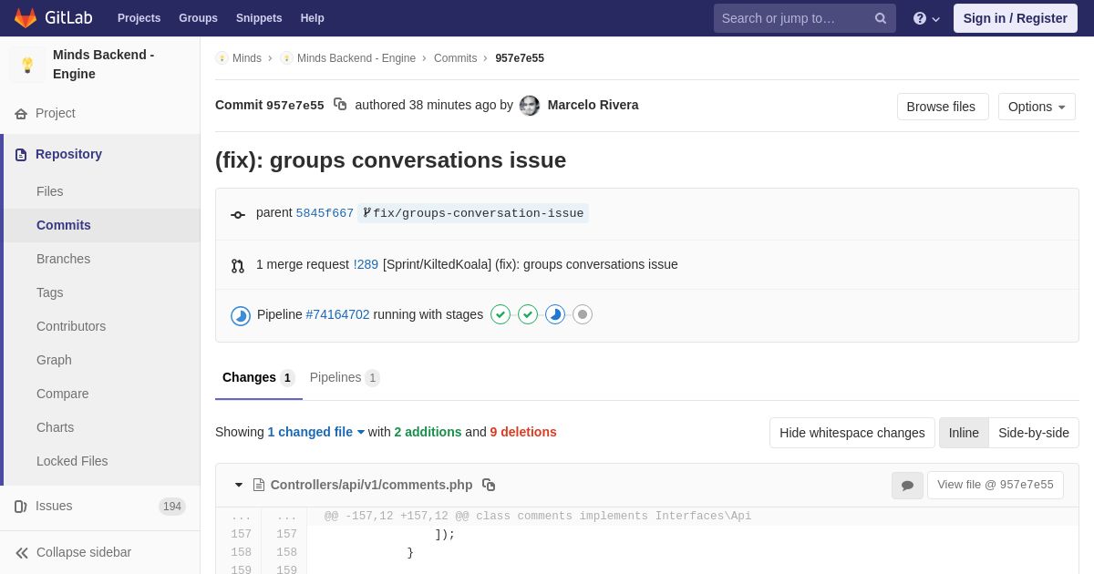Click the Search or jump to field
The image size is (1094, 574).
click(793, 18)
